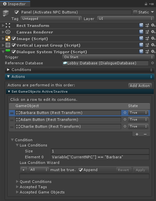Select the Inspector tab
The width and height of the screenshot is (156, 201).
pyautogui.click(x=15, y=4)
